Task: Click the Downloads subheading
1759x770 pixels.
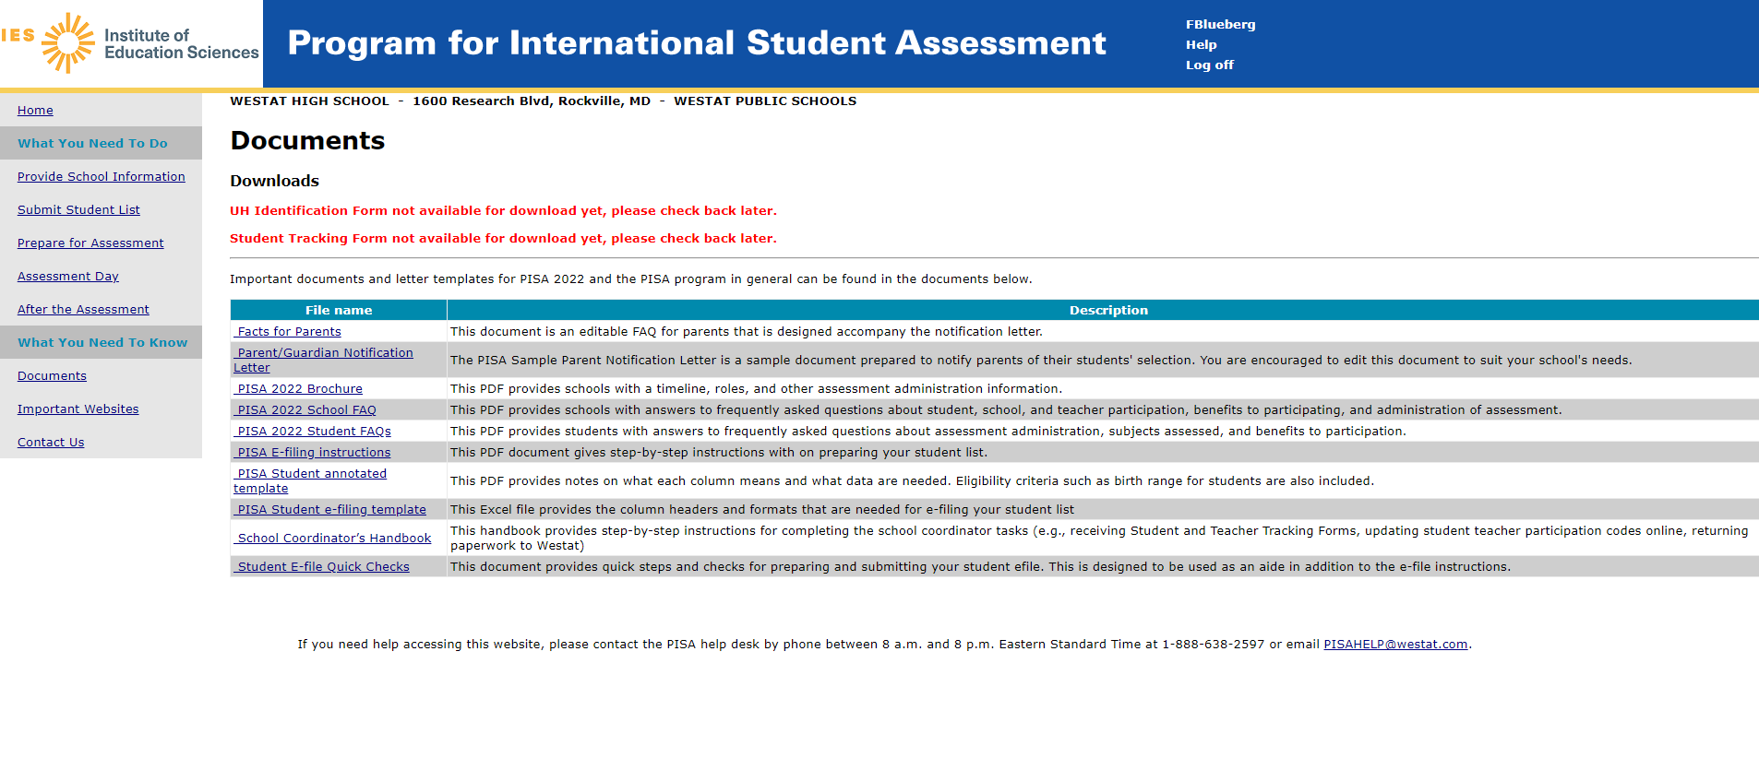Action: pyautogui.click(x=274, y=181)
